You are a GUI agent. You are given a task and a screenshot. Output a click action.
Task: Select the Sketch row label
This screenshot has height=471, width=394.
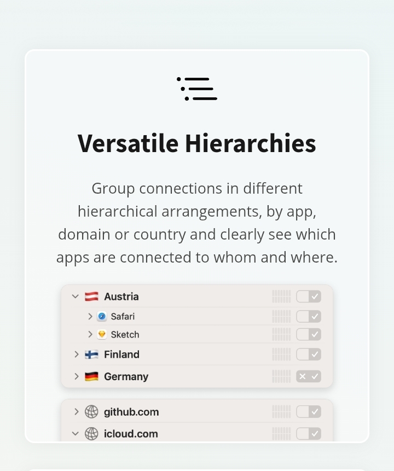125,334
